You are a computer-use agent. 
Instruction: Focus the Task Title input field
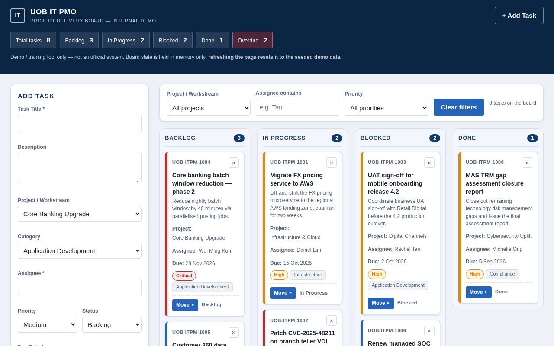pyautogui.click(x=80, y=124)
